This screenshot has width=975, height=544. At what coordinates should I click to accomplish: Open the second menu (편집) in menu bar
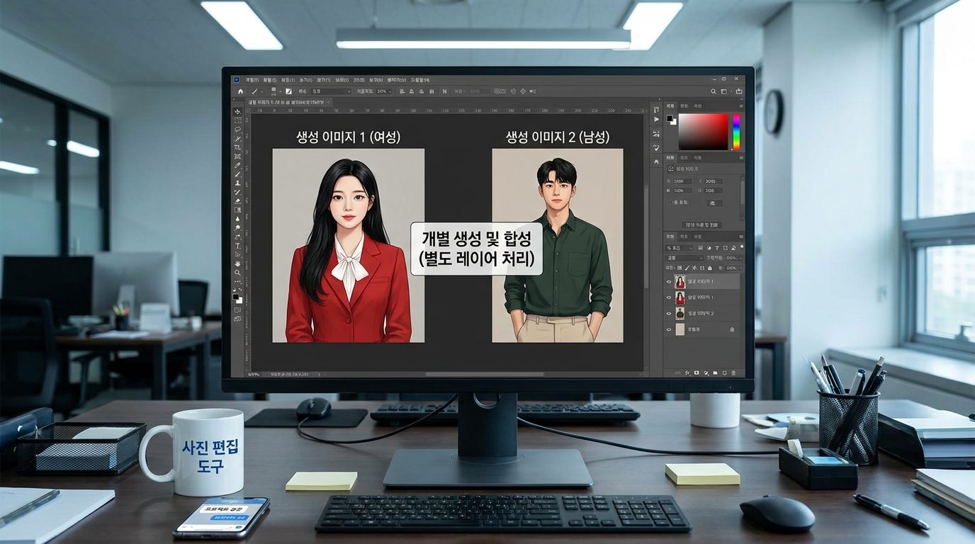270,80
